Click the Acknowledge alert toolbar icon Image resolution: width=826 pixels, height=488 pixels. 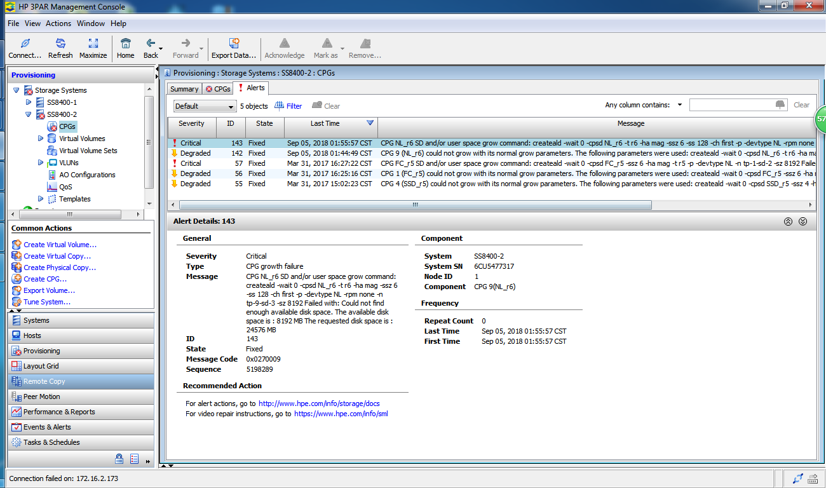pyautogui.click(x=285, y=48)
